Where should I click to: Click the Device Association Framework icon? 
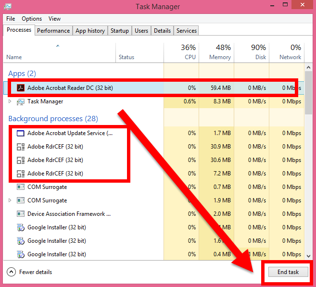tap(21, 214)
